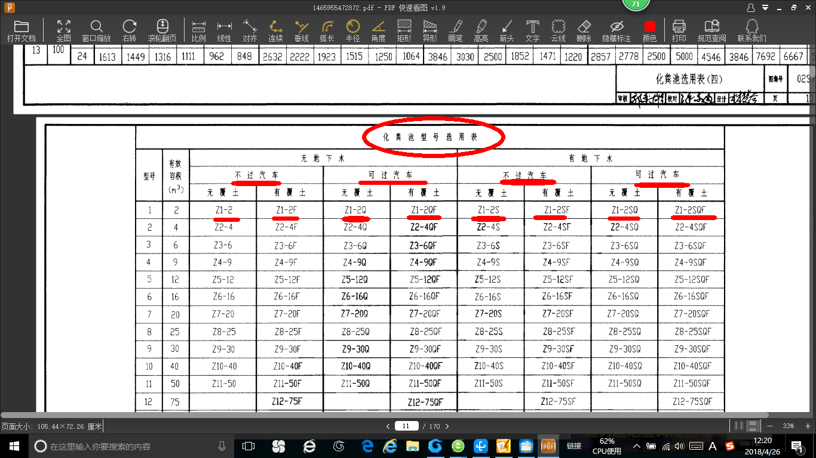Select the 半径 radius tool
This screenshot has width=816, height=458.
point(353,31)
